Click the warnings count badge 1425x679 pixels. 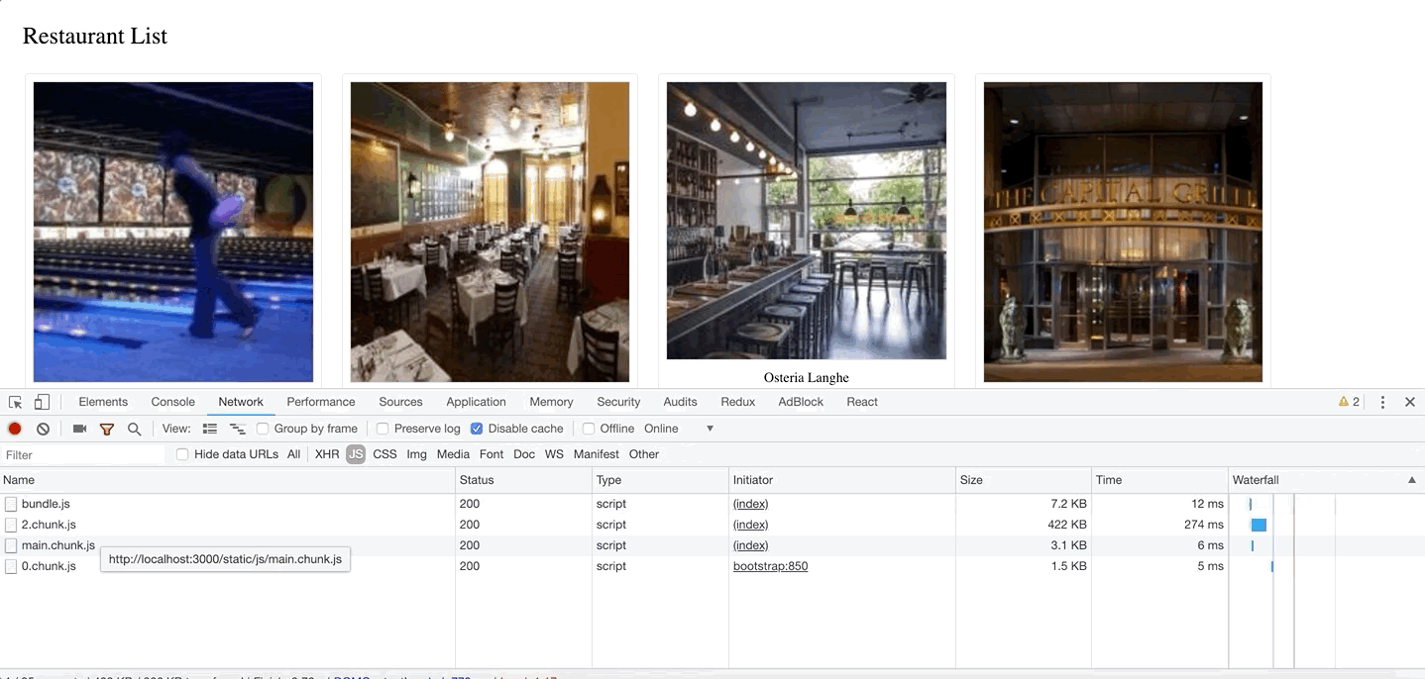click(1349, 402)
